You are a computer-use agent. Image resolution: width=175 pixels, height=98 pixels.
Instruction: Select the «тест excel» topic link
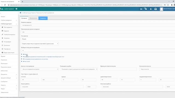pos(27,61)
